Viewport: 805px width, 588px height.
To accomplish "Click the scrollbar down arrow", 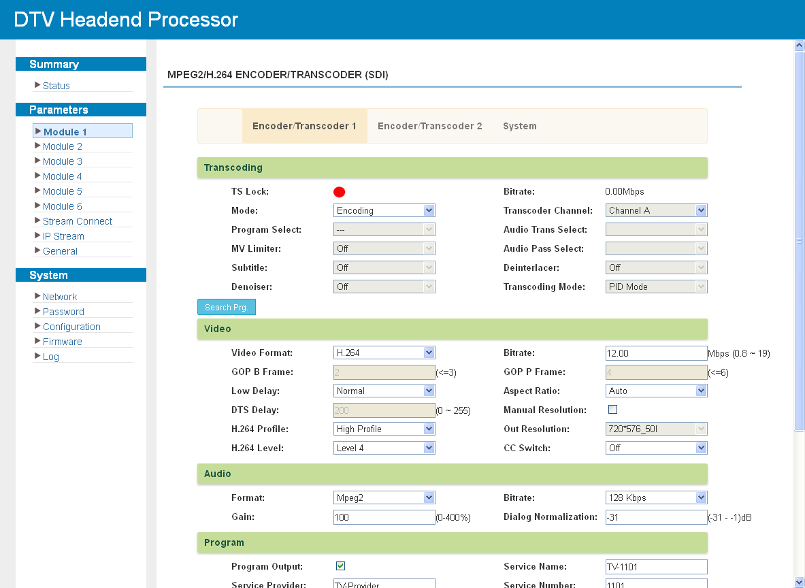I will point(799,583).
